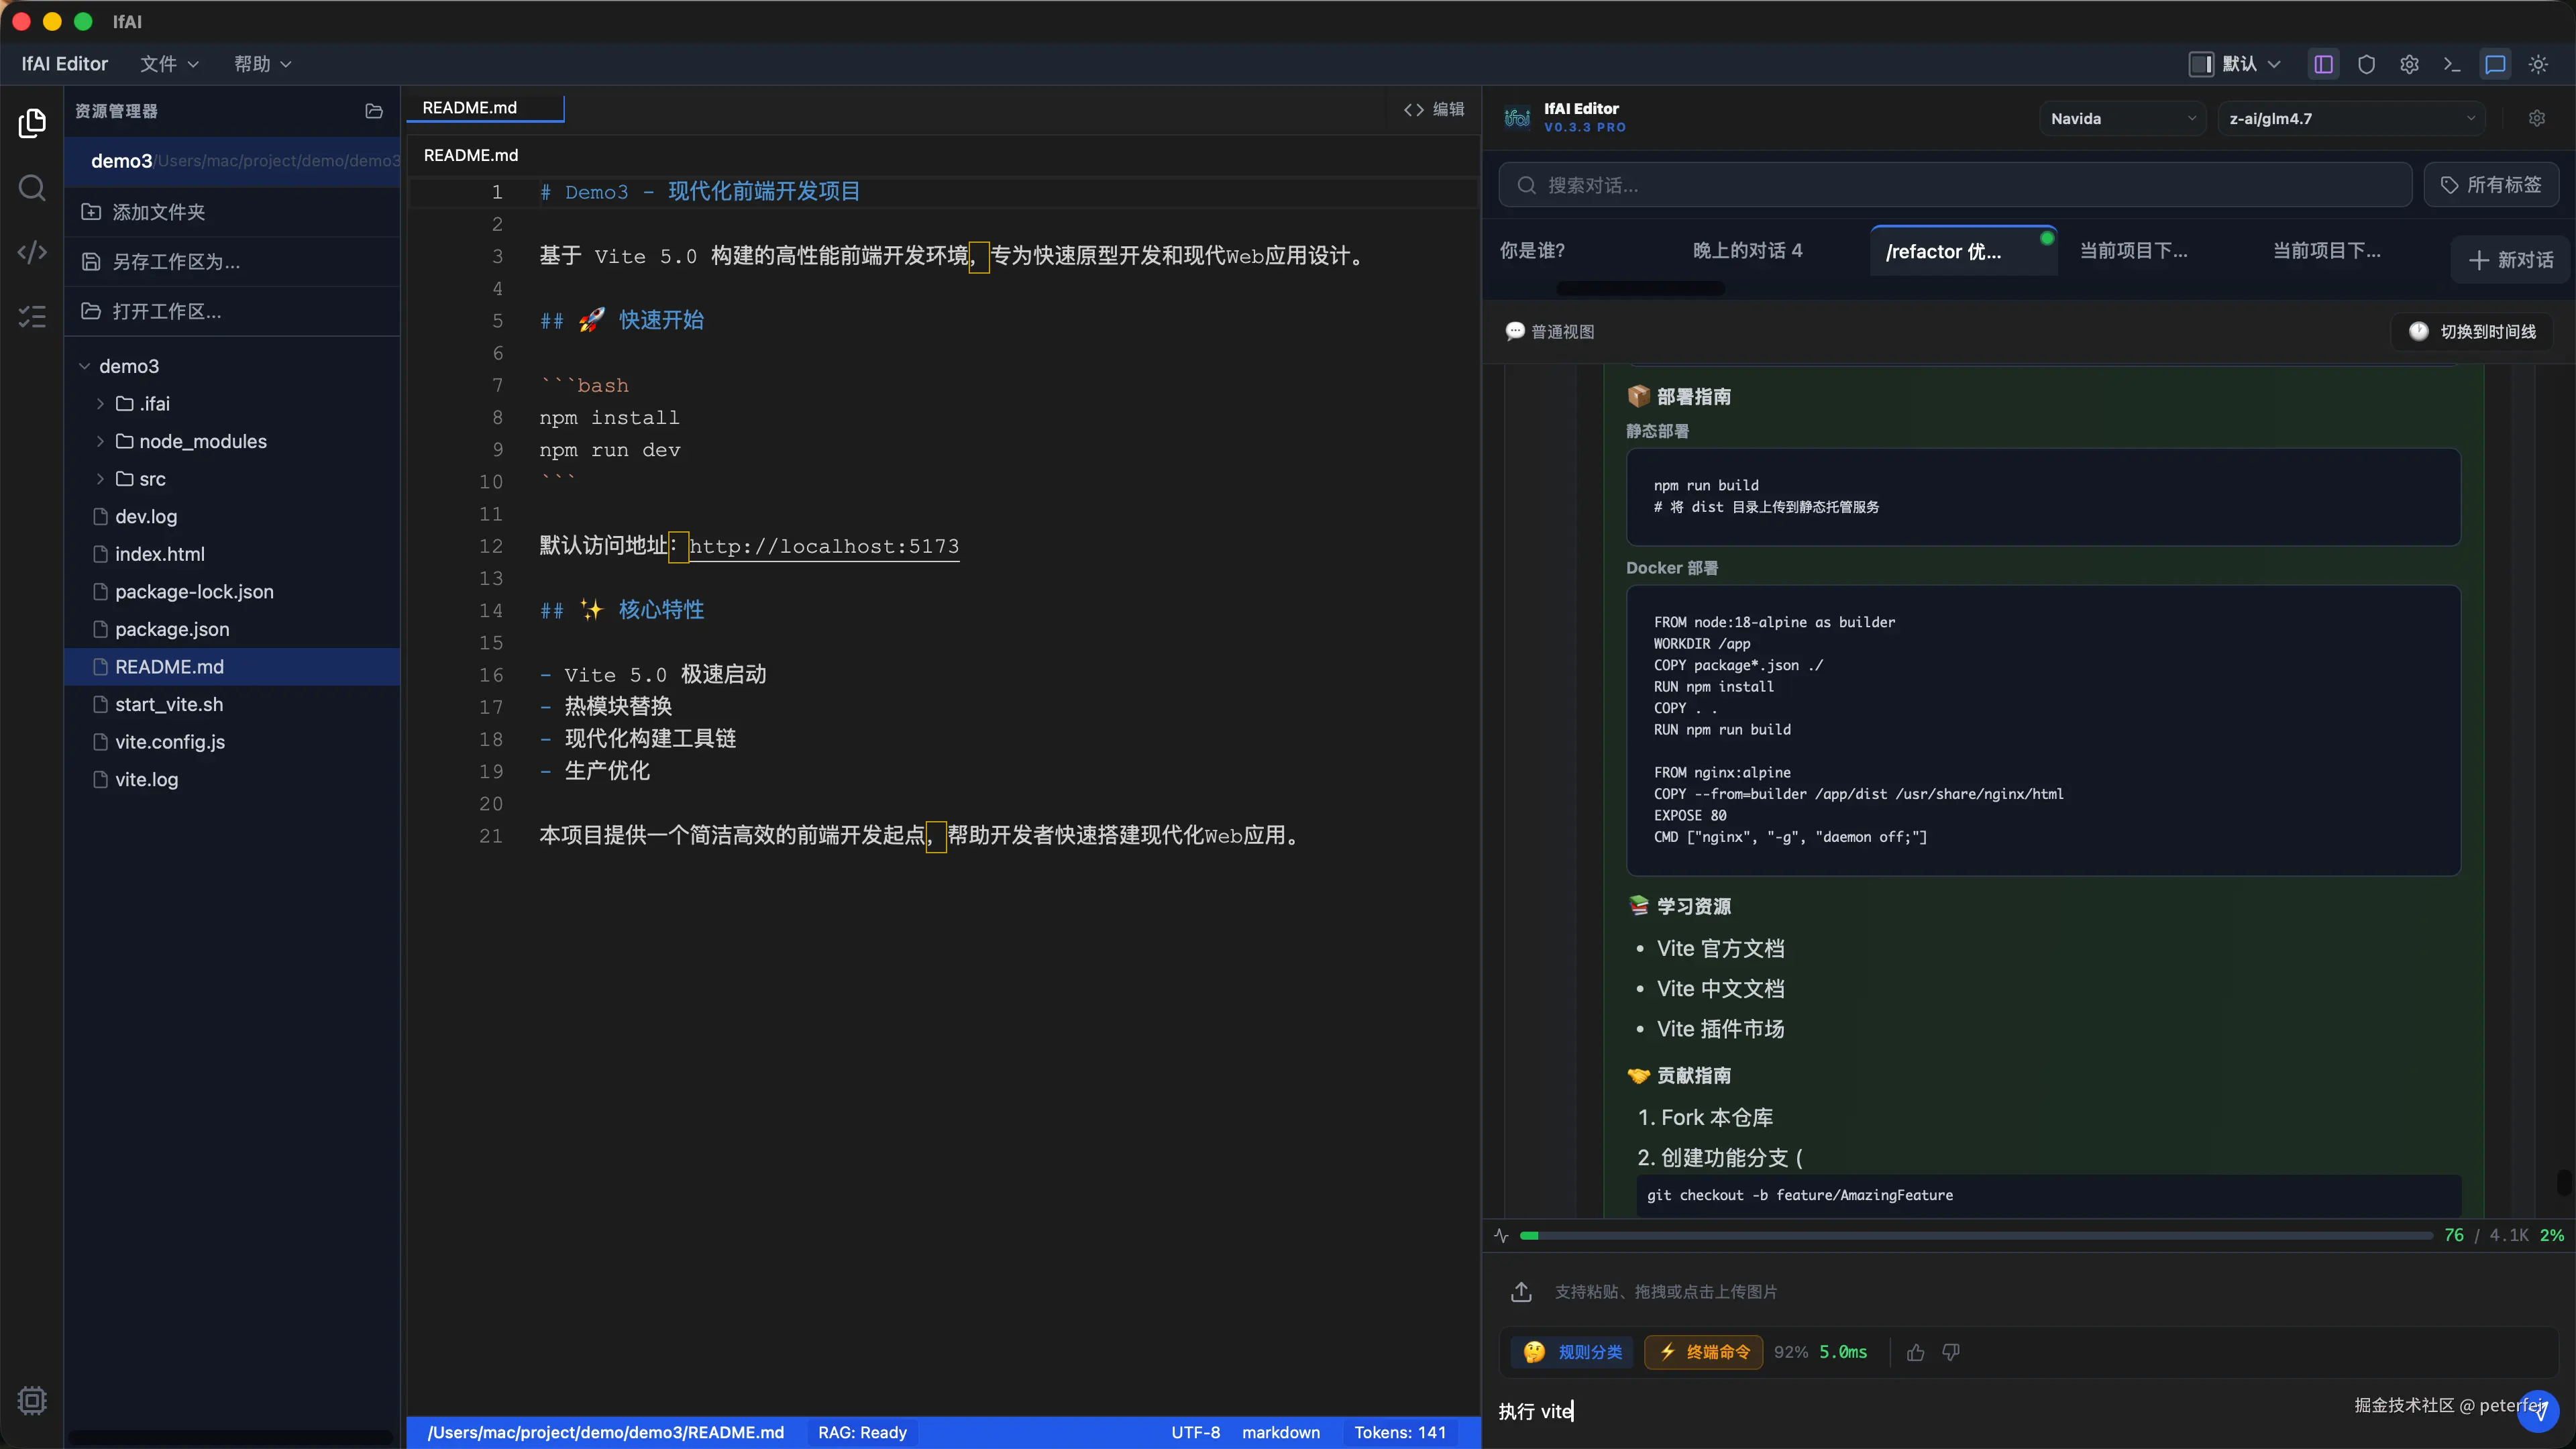Expand the node_modules folder

[x=202, y=441]
